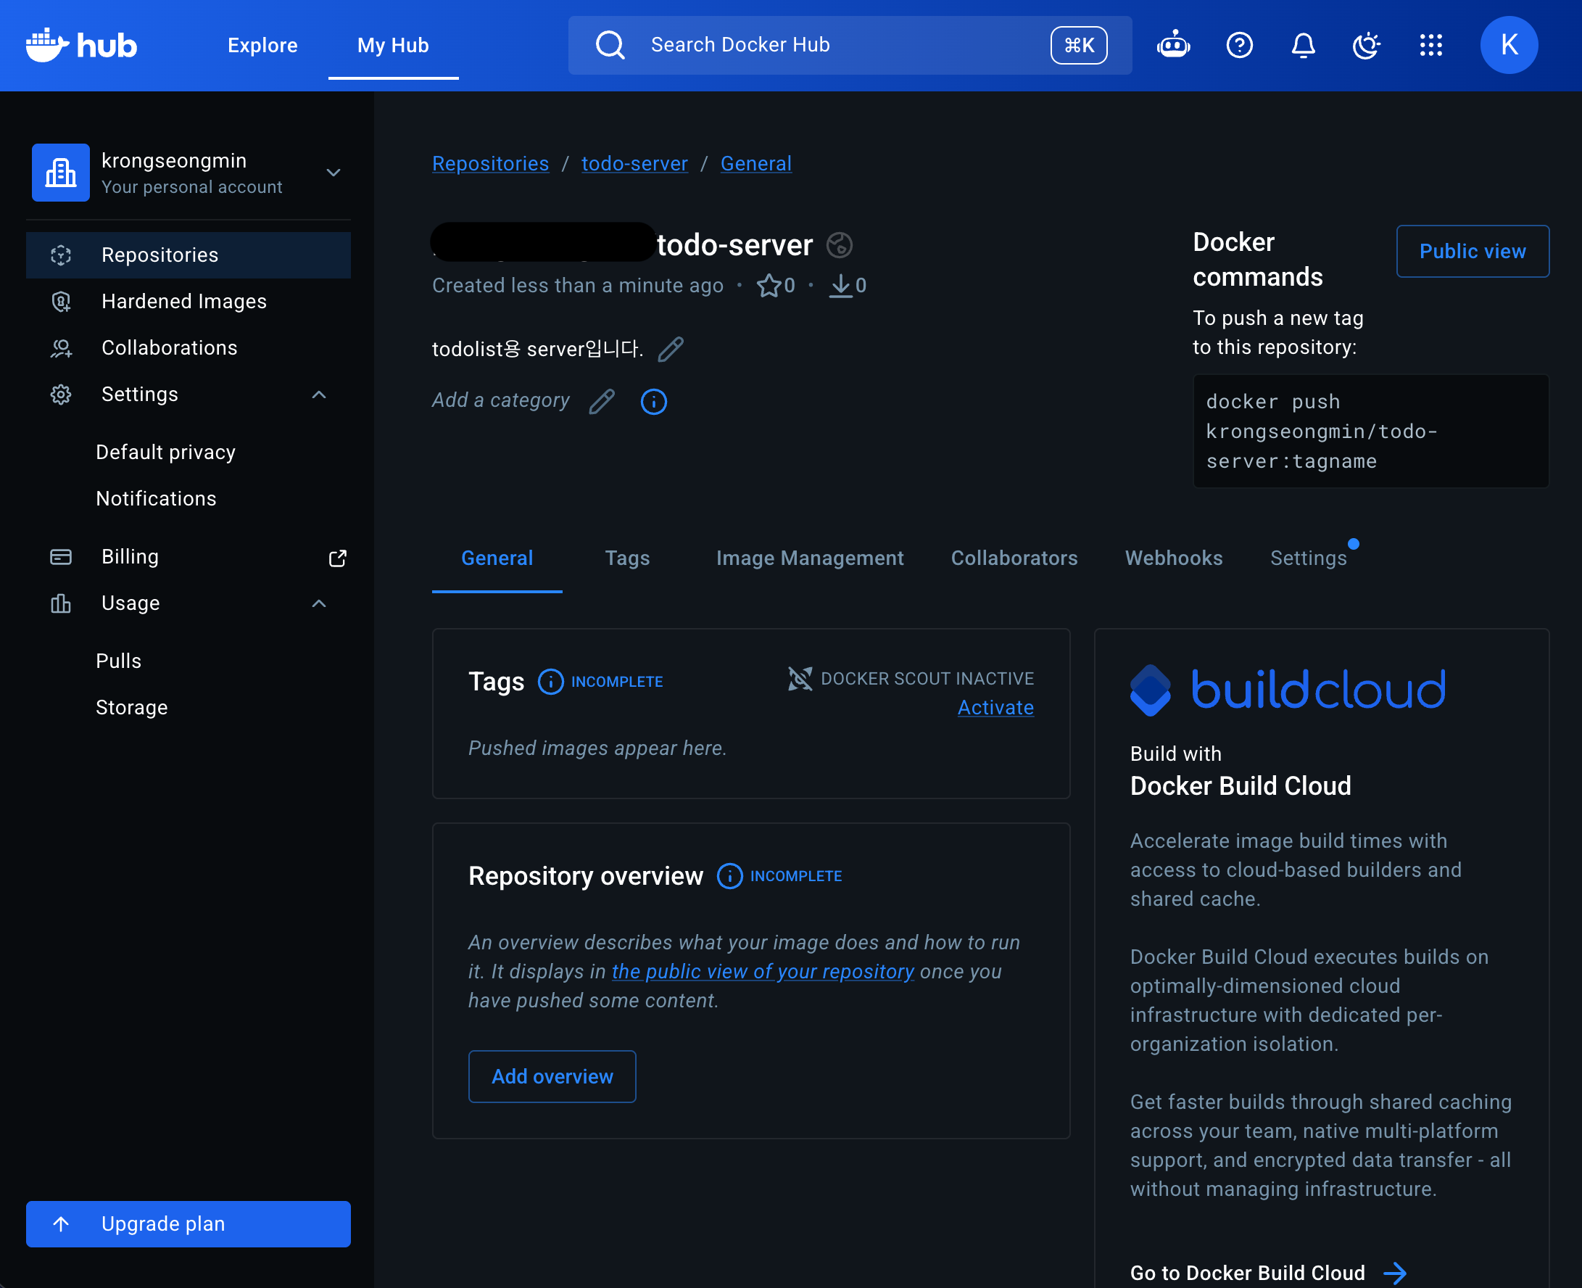1582x1288 pixels.
Task: Click the docker push command box
Action: (1370, 432)
